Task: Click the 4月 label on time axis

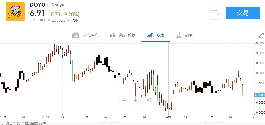Action: point(168,117)
